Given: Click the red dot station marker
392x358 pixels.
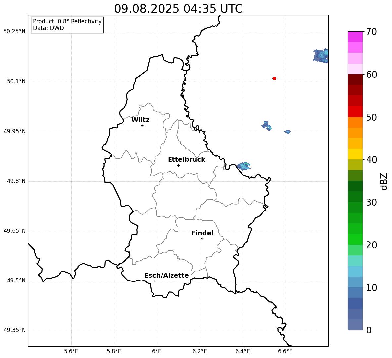Looking at the screenshot, I should click(x=274, y=78).
